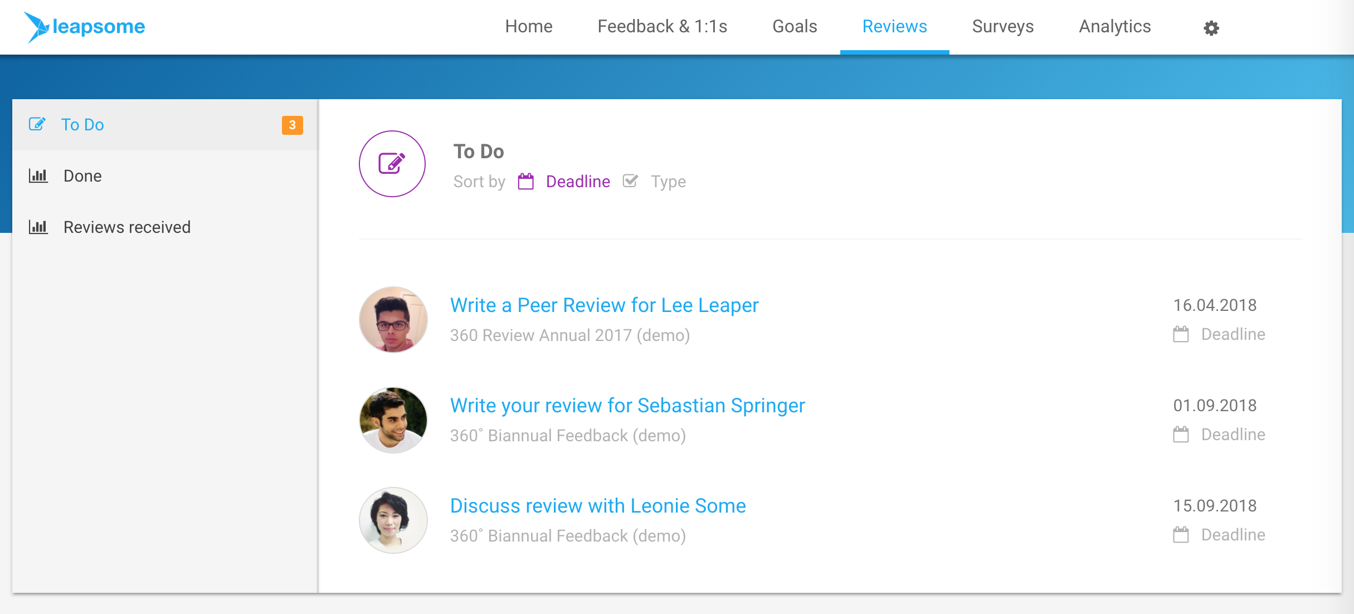The width and height of the screenshot is (1354, 614).
Task: Click Reviews received bar chart icon
Action: (38, 227)
